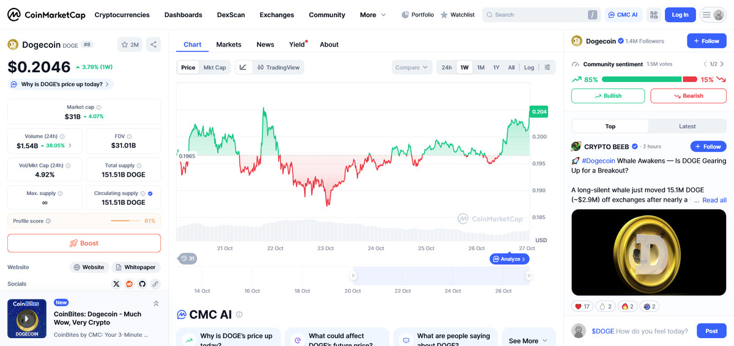
Task: Open chart settings sliders icon
Action: tap(547, 67)
